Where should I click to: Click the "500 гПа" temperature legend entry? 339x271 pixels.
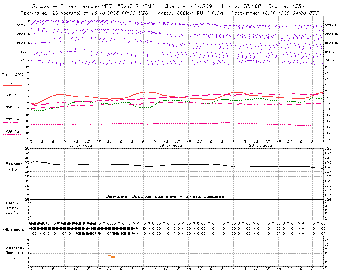click(12, 132)
